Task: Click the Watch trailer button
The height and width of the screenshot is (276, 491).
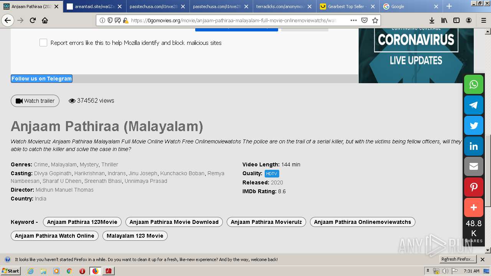Action: [x=35, y=101]
